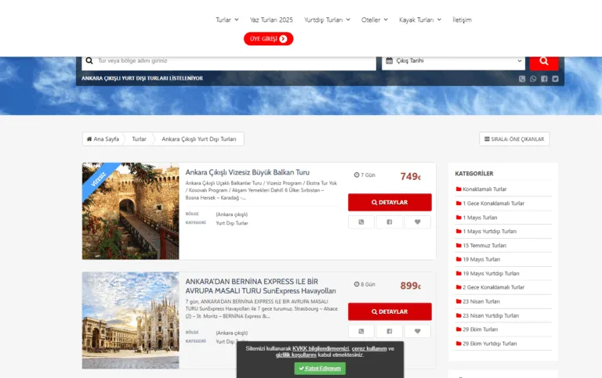602x378 pixels.
Task: Open the Turlar breadcrumb
Action: click(x=139, y=139)
